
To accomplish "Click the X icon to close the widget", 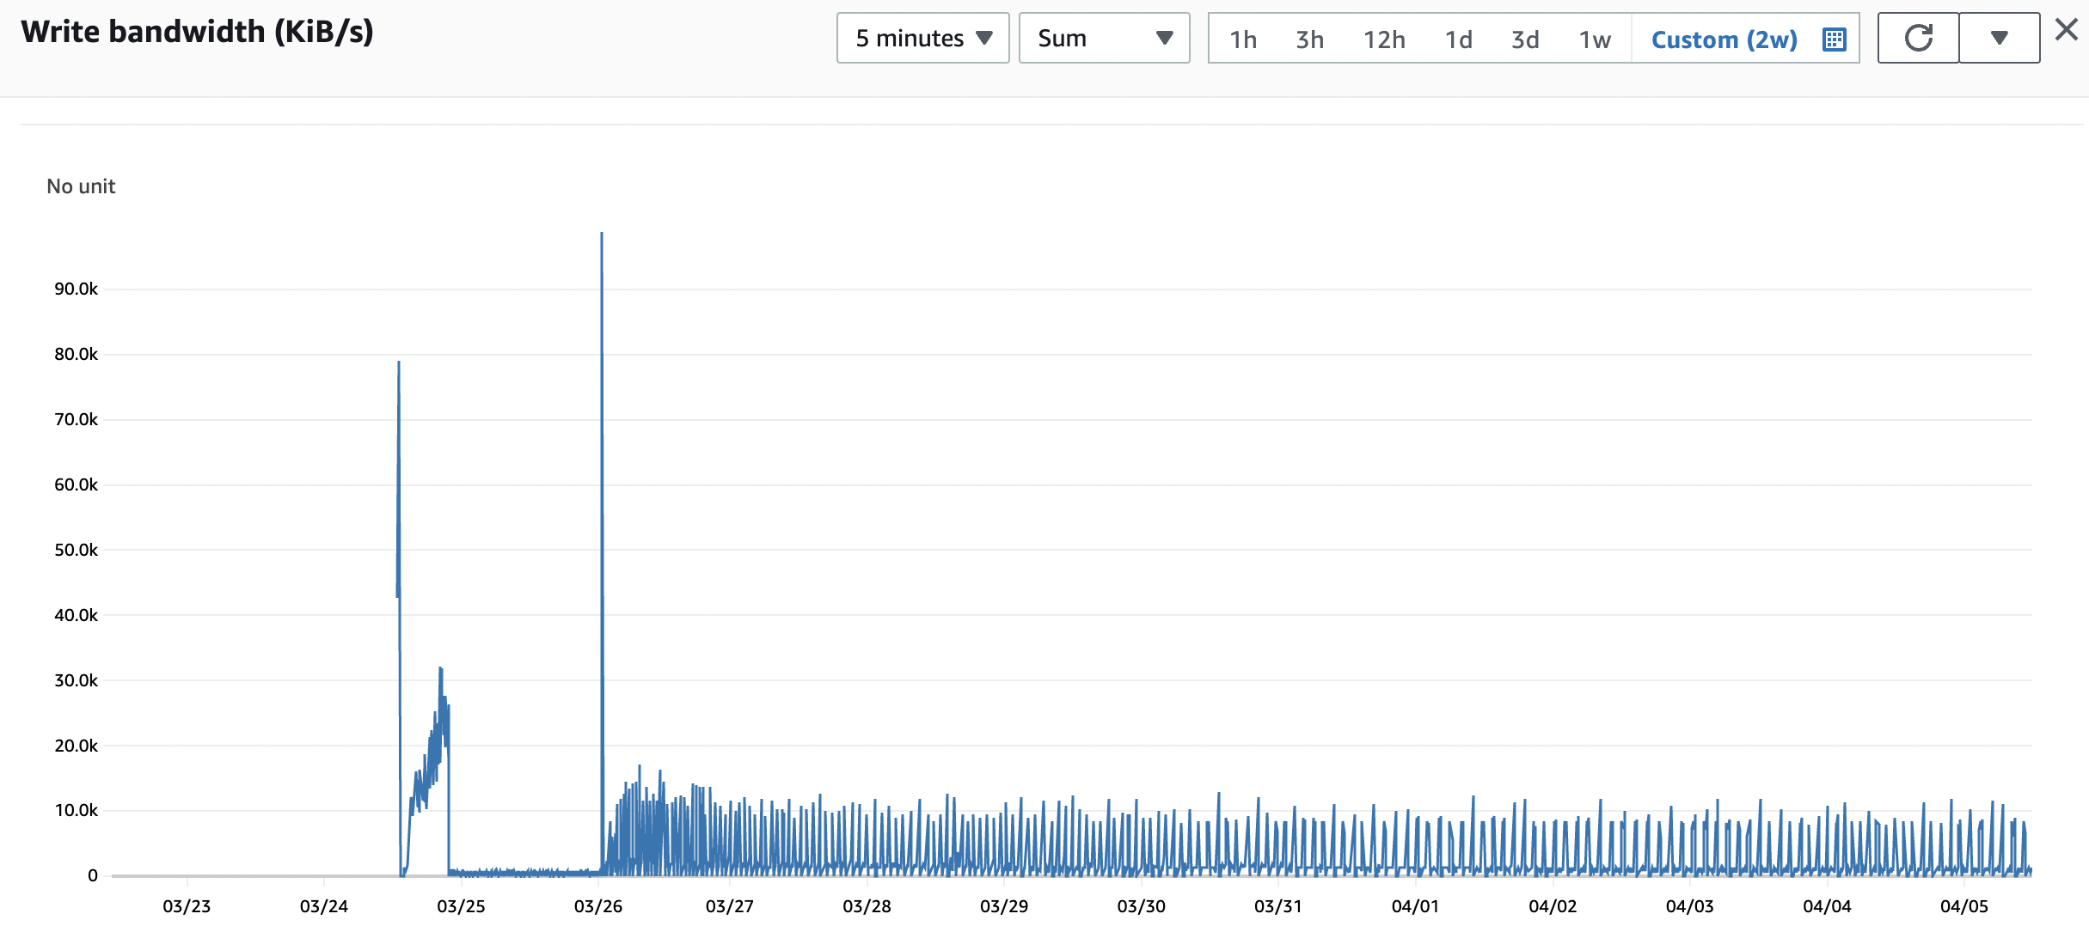I will coord(2066,29).
